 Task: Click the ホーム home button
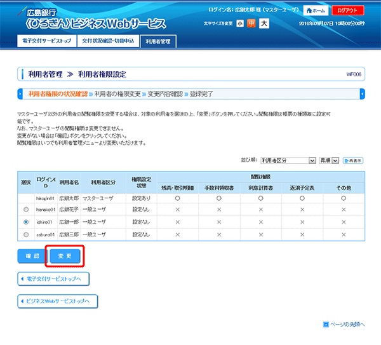(x=316, y=10)
